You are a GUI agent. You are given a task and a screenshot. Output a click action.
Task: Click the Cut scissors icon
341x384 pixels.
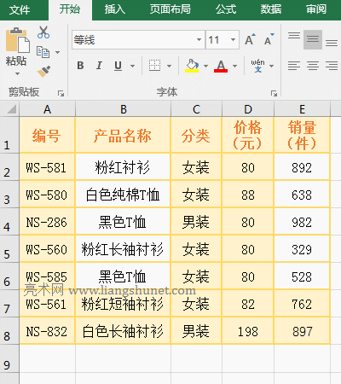[x=43, y=32]
